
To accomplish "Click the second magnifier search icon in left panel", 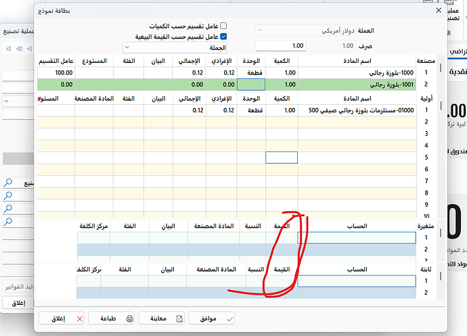I will (8, 196).
